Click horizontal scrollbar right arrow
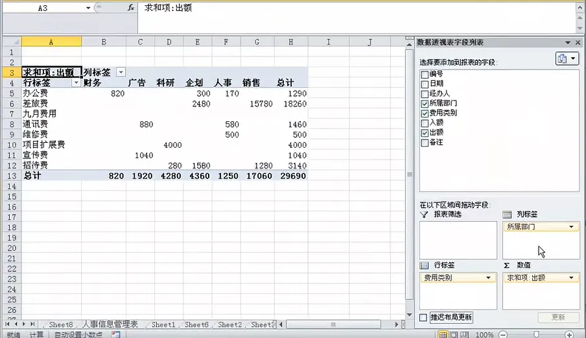 click(397, 324)
